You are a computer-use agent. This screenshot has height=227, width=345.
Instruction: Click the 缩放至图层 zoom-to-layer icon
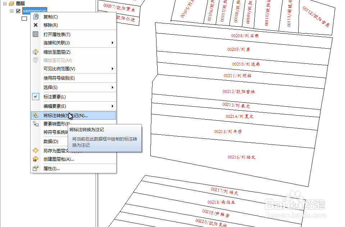click(35, 52)
